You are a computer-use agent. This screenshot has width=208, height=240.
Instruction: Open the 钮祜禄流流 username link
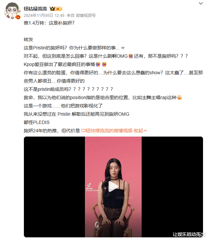pos(35,9)
